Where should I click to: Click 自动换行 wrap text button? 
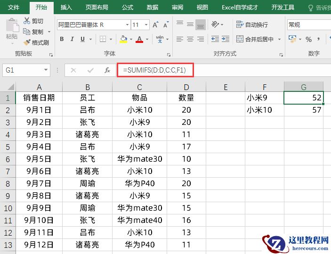[x=252, y=25]
